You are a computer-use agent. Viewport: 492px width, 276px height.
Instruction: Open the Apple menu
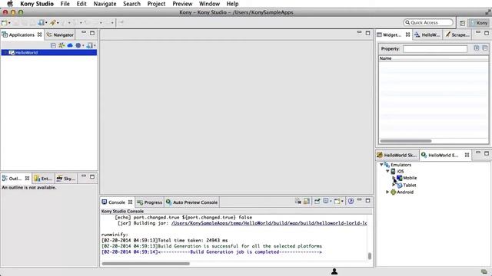point(10,4)
